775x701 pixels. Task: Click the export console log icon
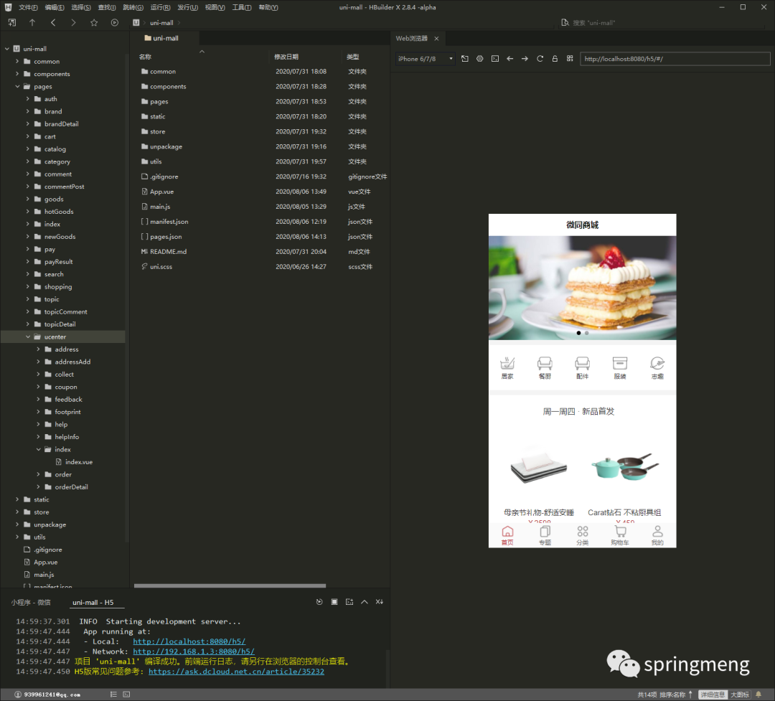click(349, 602)
